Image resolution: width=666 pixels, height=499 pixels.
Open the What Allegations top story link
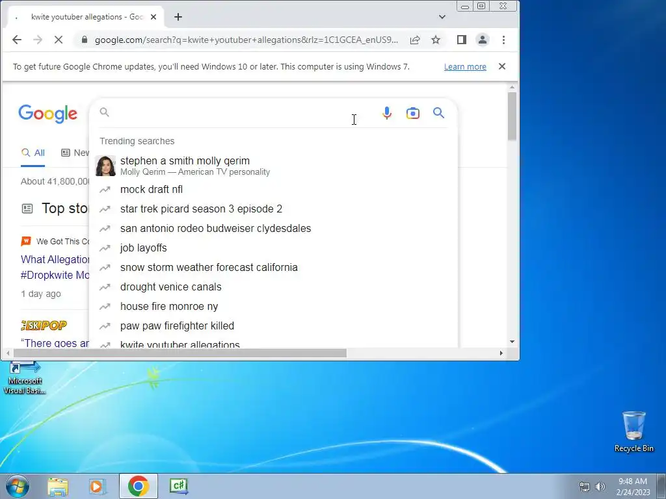pos(55,267)
